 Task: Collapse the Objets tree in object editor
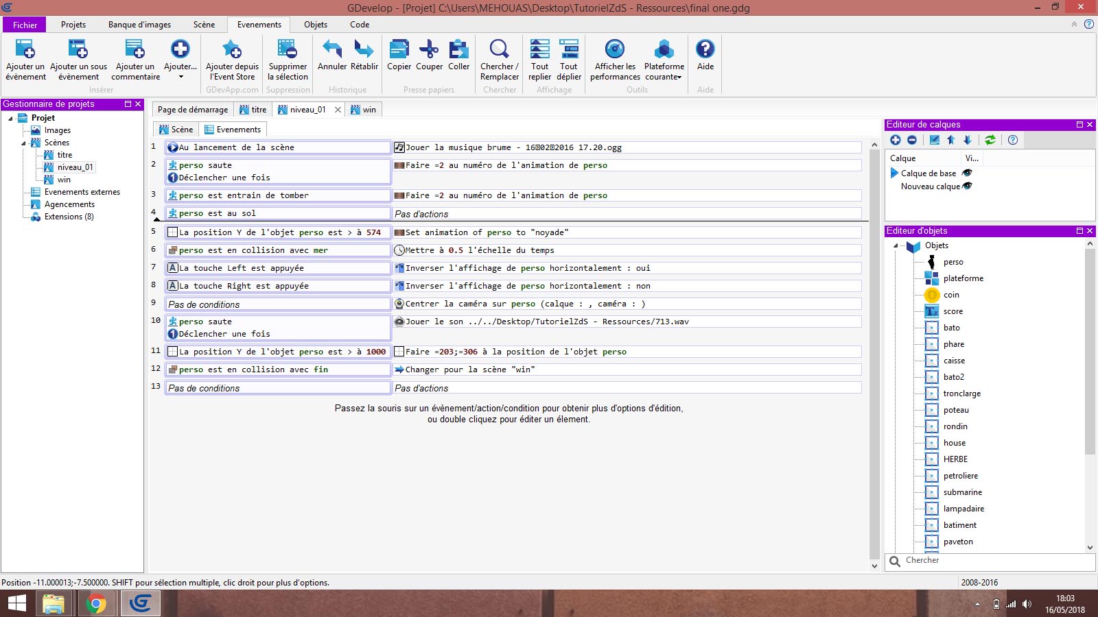pos(896,245)
